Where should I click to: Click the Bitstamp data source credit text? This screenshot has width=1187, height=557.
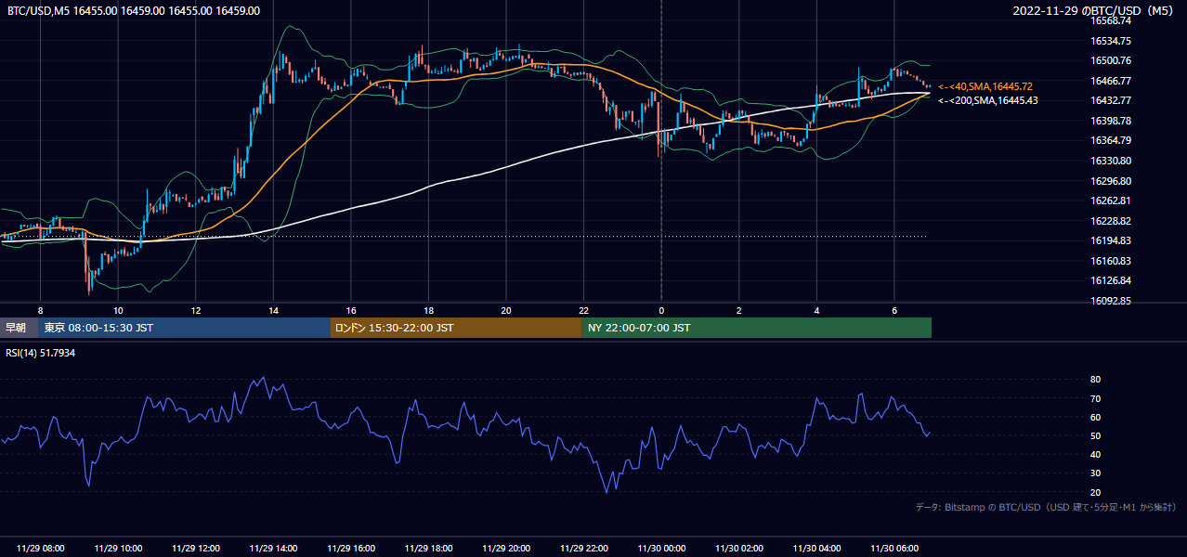[x=1047, y=508]
